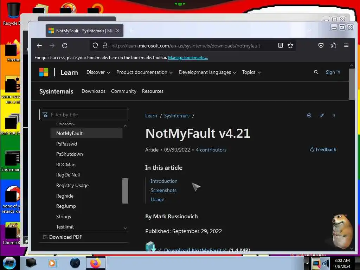Jump to Introduction section
The height and width of the screenshot is (270, 360).
pos(164,181)
